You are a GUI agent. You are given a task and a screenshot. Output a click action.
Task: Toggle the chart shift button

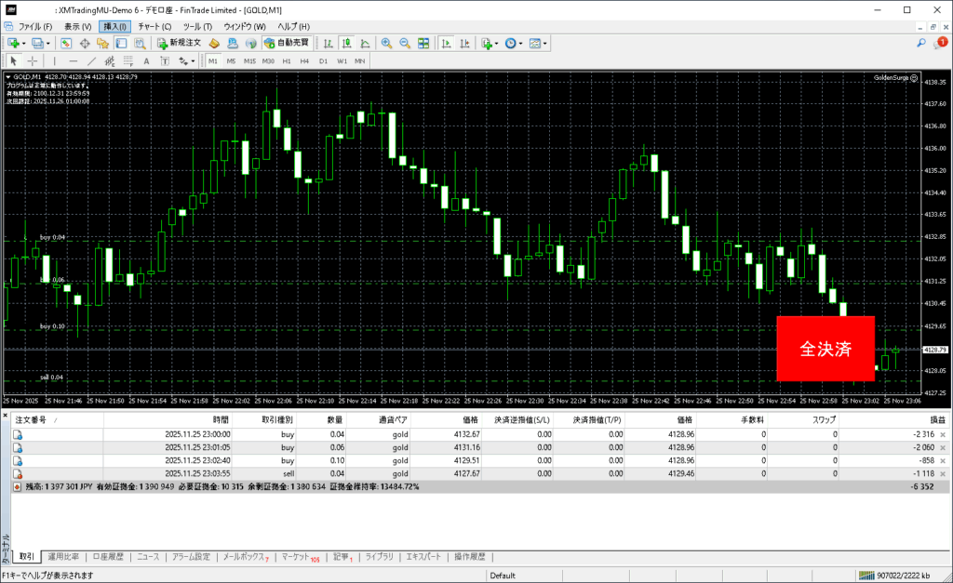pos(464,44)
